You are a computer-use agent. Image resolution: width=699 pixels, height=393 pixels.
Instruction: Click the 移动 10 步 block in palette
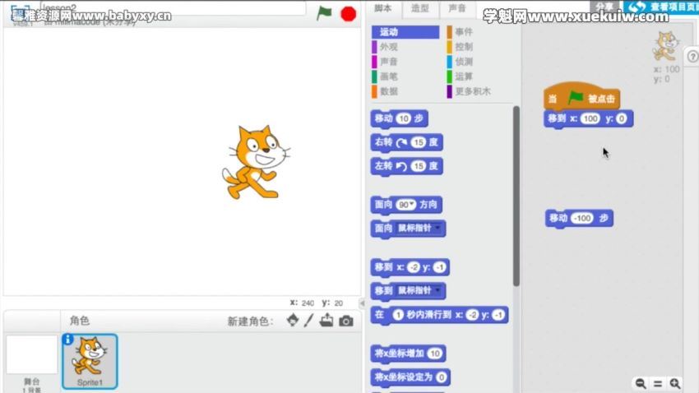tap(399, 118)
